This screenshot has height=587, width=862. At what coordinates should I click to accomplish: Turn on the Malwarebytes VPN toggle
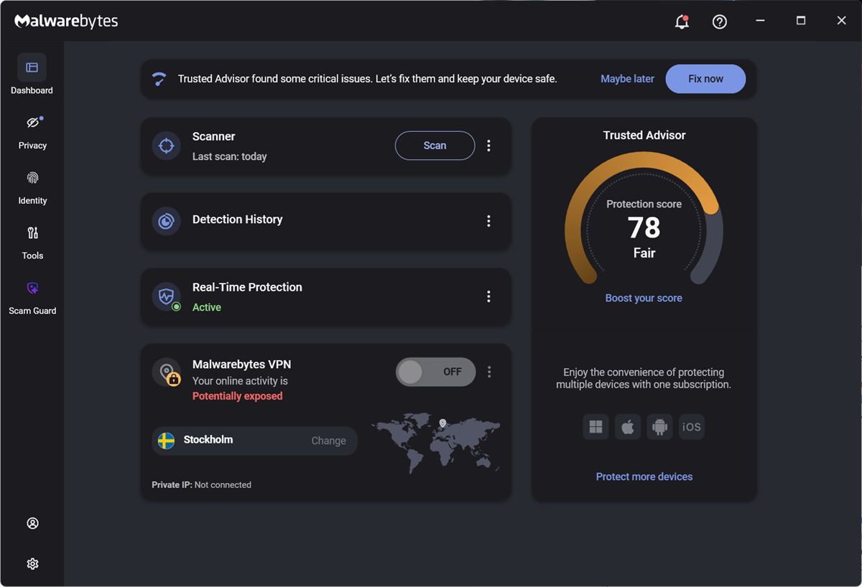click(x=435, y=372)
